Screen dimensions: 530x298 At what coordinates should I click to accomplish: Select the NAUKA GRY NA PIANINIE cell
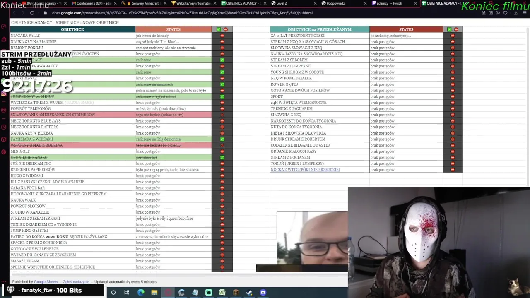click(x=72, y=42)
